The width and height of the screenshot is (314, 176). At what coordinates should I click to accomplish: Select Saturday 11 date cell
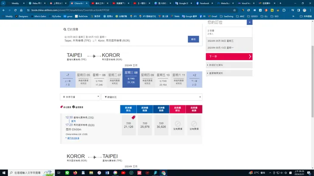pyautogui.click(x=179, y=80)
